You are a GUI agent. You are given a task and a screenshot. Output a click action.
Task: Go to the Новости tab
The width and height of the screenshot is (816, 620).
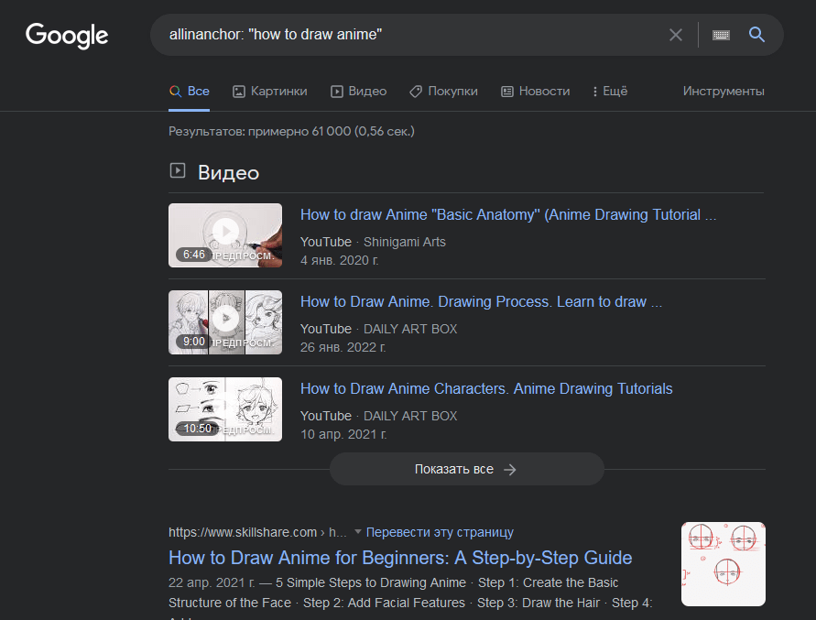[535, 92]
